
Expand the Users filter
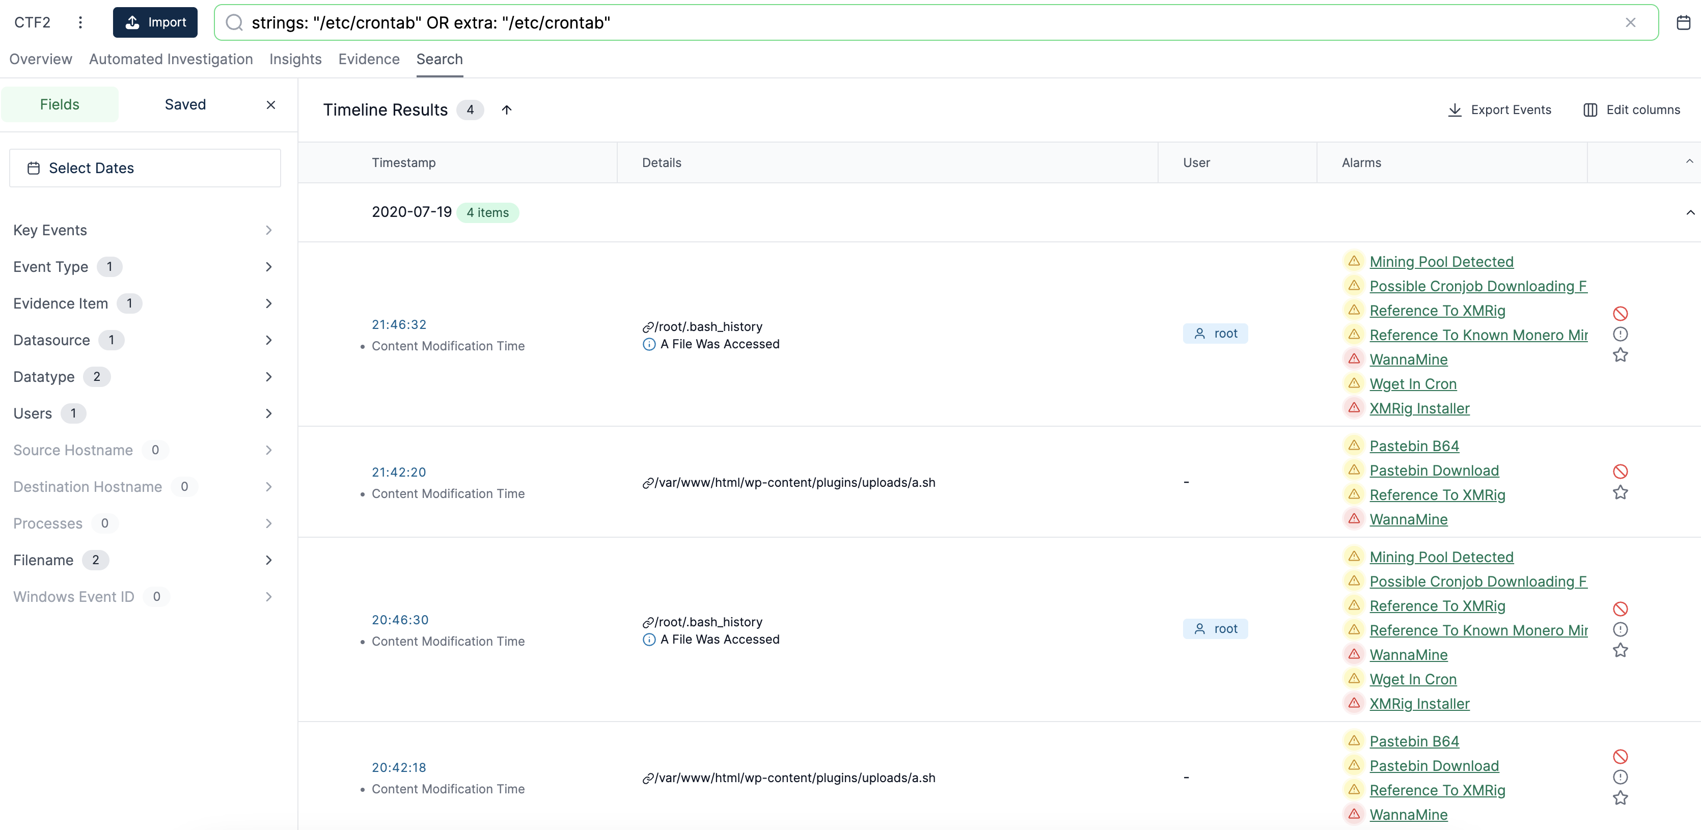[x=143, y=413]
